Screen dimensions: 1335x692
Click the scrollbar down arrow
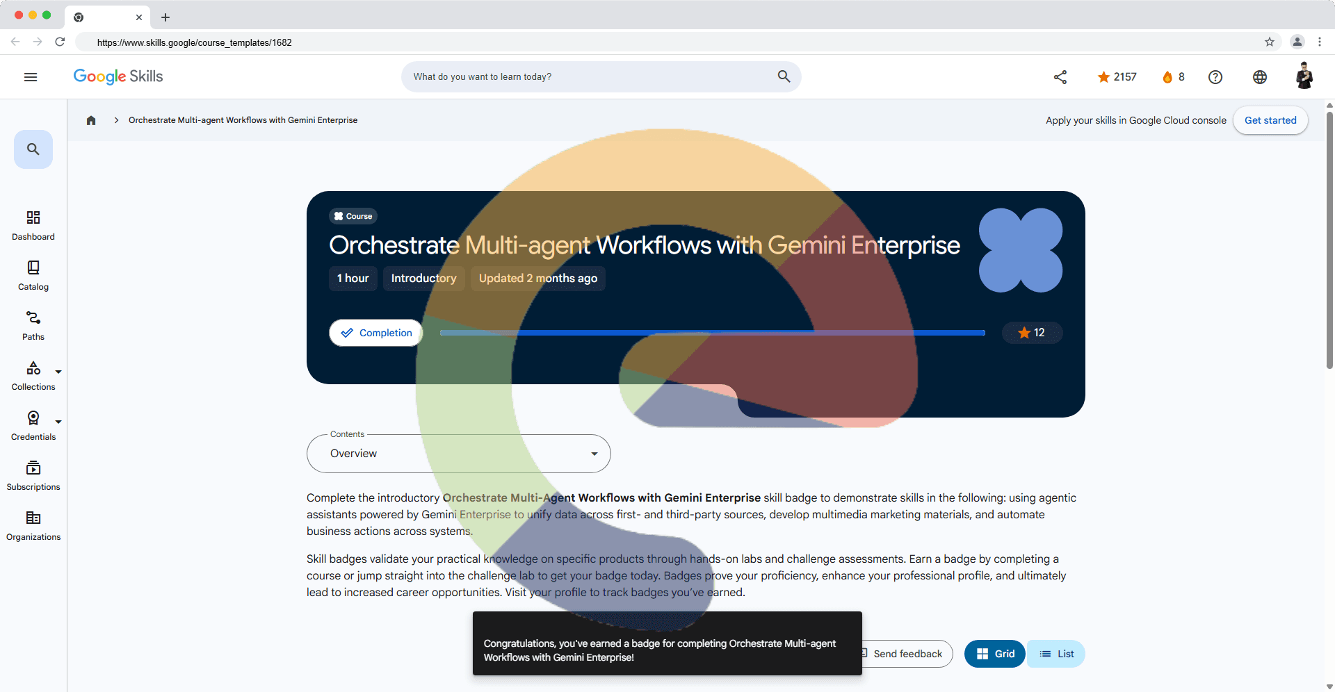point(1329,686)
